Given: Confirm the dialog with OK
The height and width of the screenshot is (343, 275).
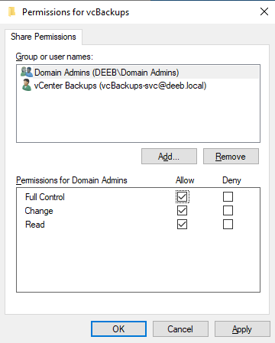Looking at the screenshot, I should point(118,329).
